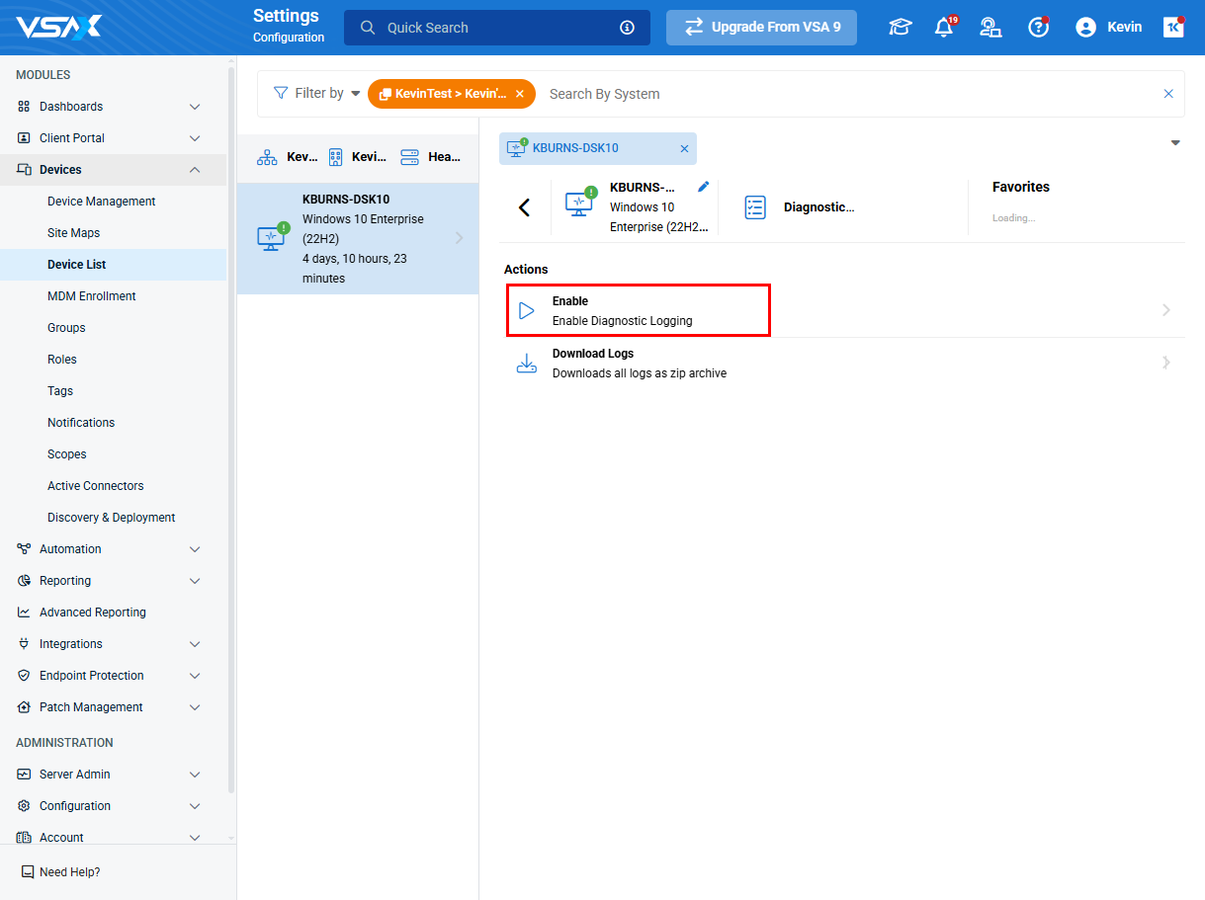
Task: Open Advanced Reporting
Action: point(93,613)
